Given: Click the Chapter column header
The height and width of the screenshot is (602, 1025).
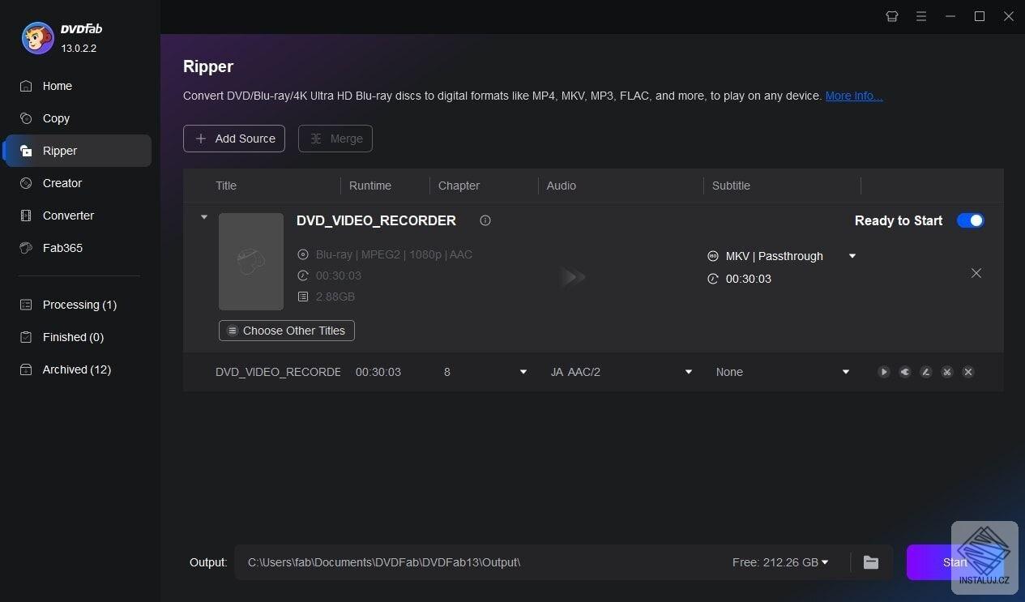Looking at the screenshot, I should click(x=459, y=186).
